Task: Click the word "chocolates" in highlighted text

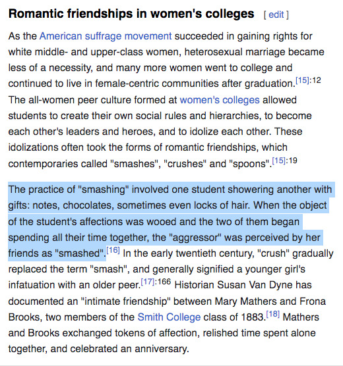Action: (x=88, y=205)
